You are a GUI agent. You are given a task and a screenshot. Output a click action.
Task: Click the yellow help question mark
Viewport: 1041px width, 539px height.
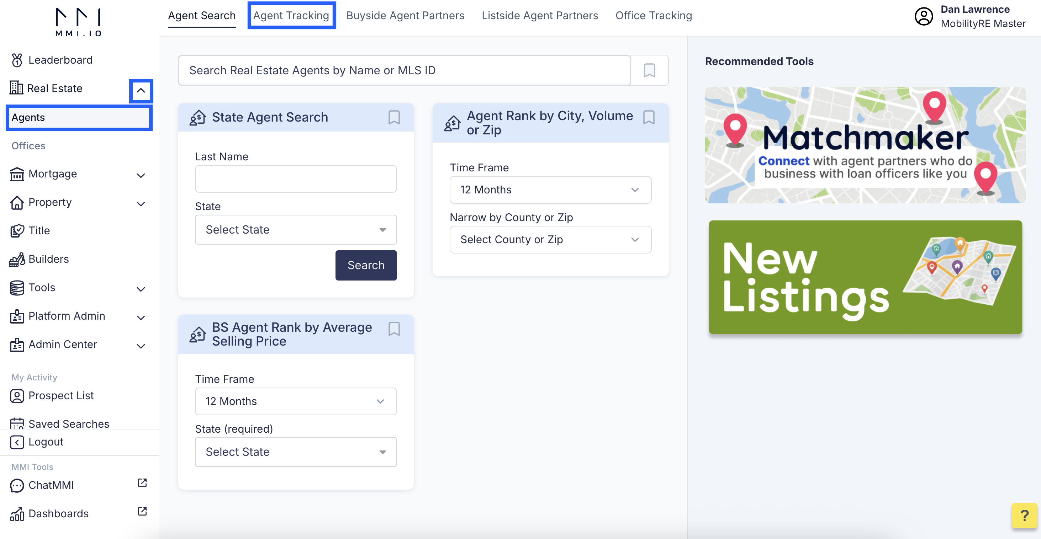pos(1024,515)
